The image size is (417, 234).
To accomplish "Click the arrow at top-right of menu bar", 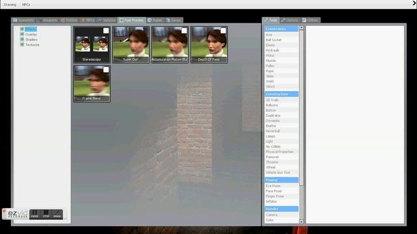I will click(414, 3).
